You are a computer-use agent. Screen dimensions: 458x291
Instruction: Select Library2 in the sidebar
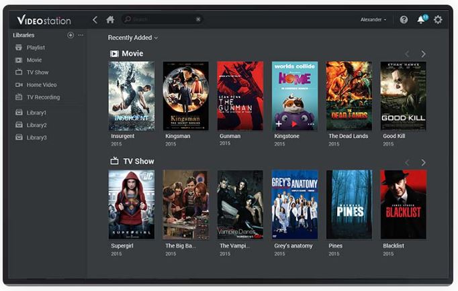[x=36, y=125]
